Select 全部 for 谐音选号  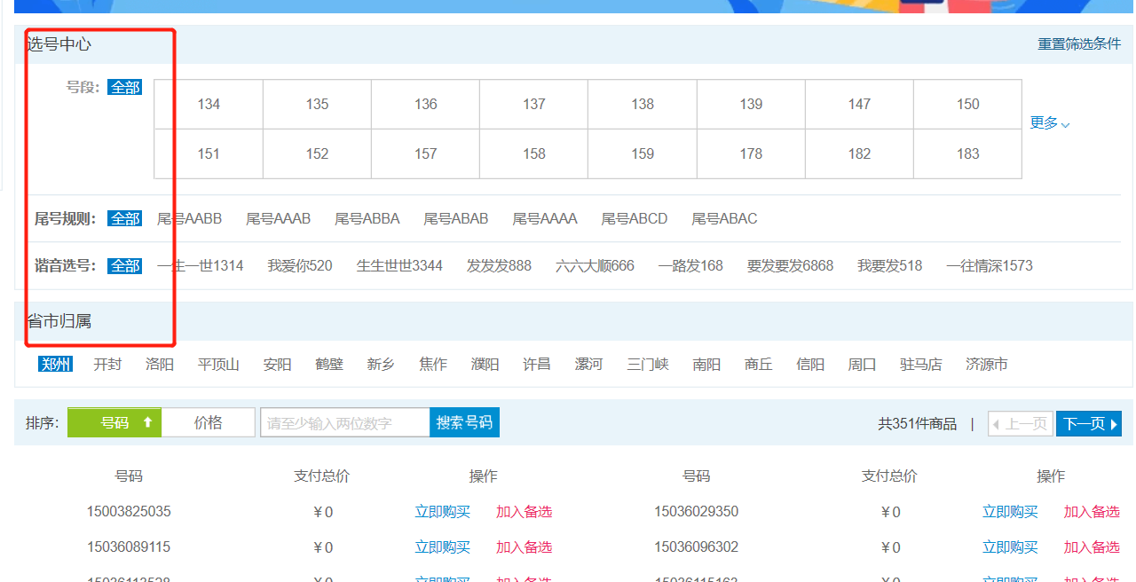click(124, 264)
